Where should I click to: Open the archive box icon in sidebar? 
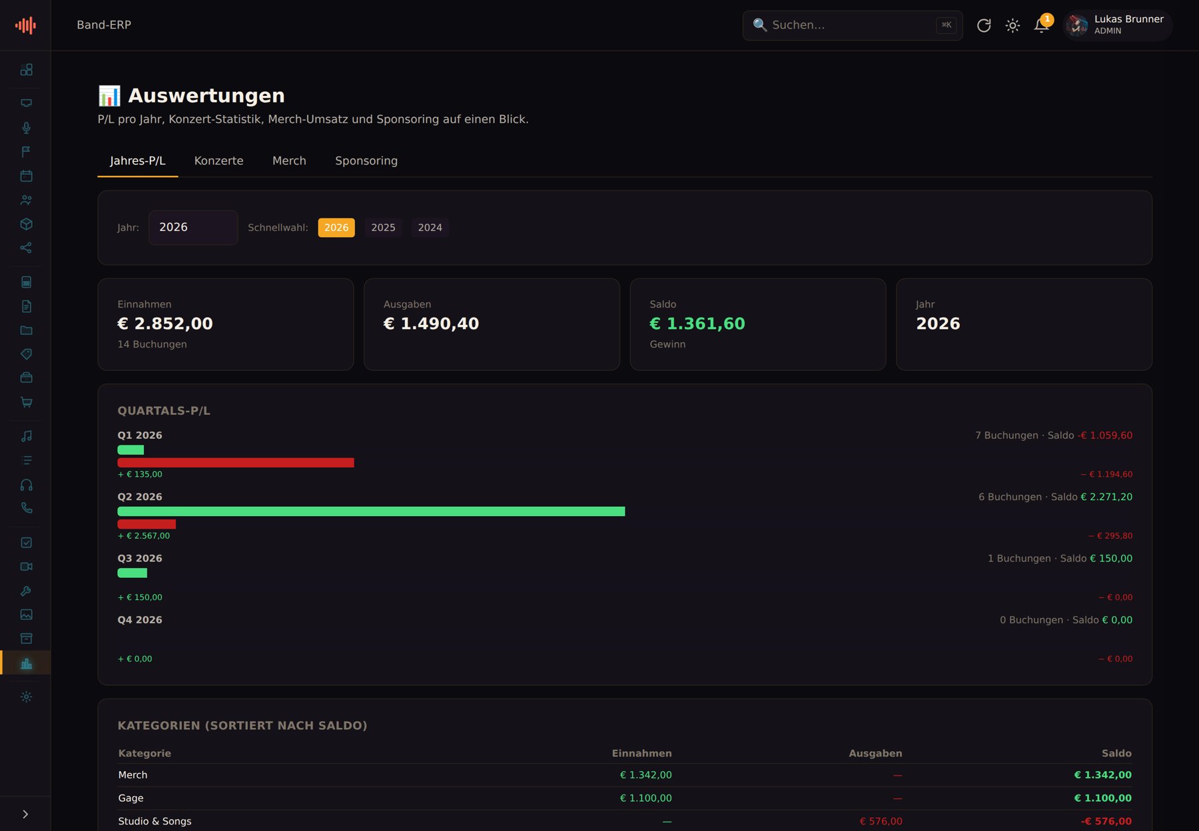click(x=26, y=639)
